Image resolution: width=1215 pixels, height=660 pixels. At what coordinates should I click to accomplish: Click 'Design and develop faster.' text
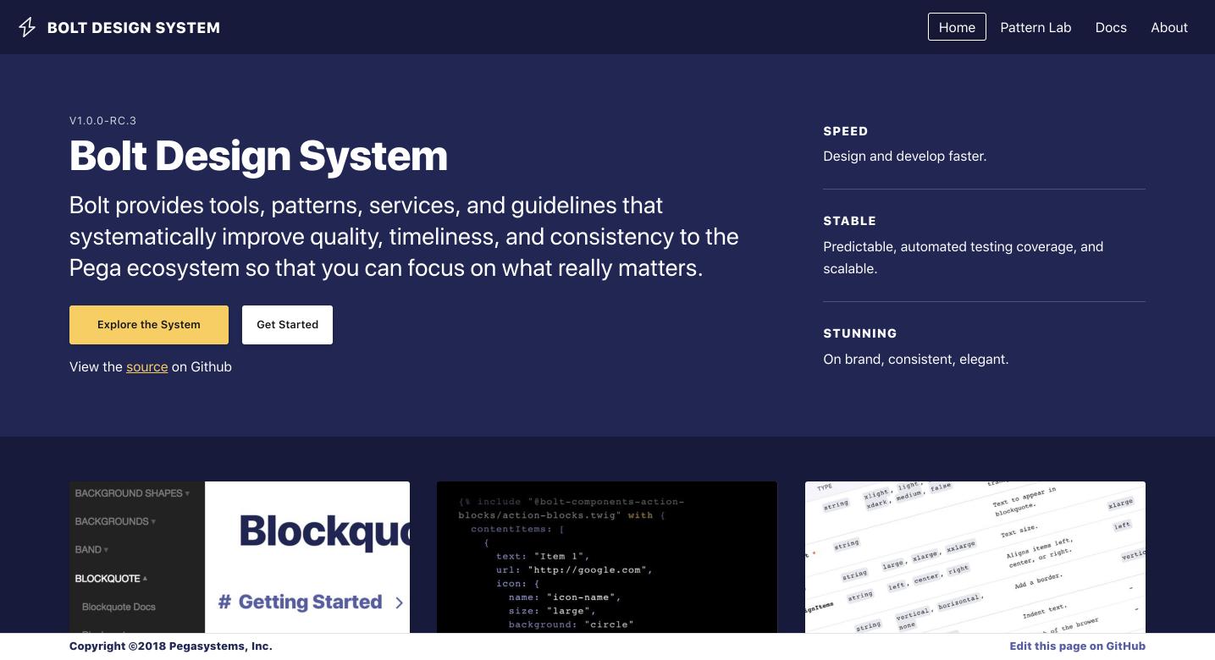[905, 157]
